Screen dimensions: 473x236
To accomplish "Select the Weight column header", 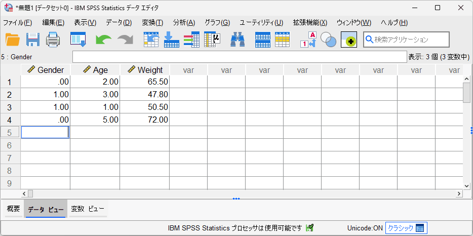I will [x=145, y=70].
